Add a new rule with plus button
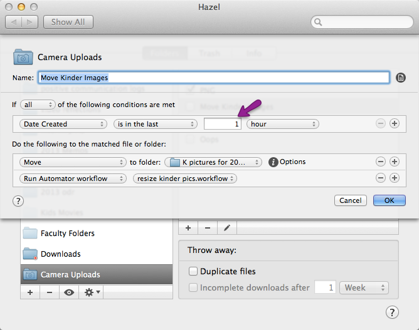The height and width of the screenshot is (330, 419). (x=188, y=228)
